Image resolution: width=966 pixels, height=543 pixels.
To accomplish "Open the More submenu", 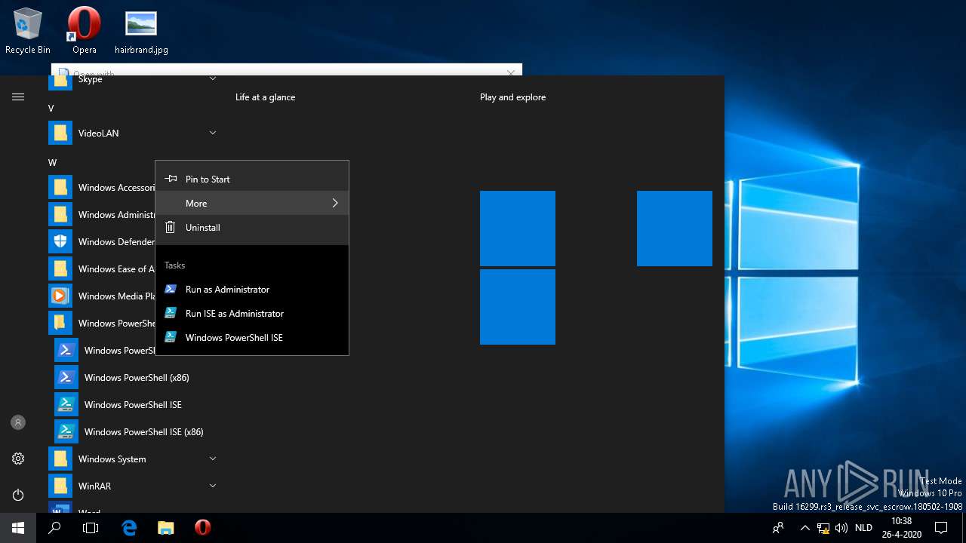I will coord(252,203).
